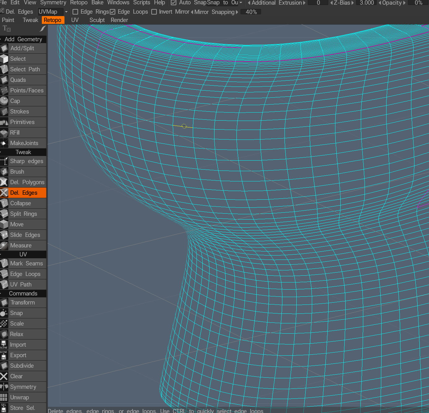Collapse the Add Geometry section
The height and width of the screenshot is (413, 429).
23,39
